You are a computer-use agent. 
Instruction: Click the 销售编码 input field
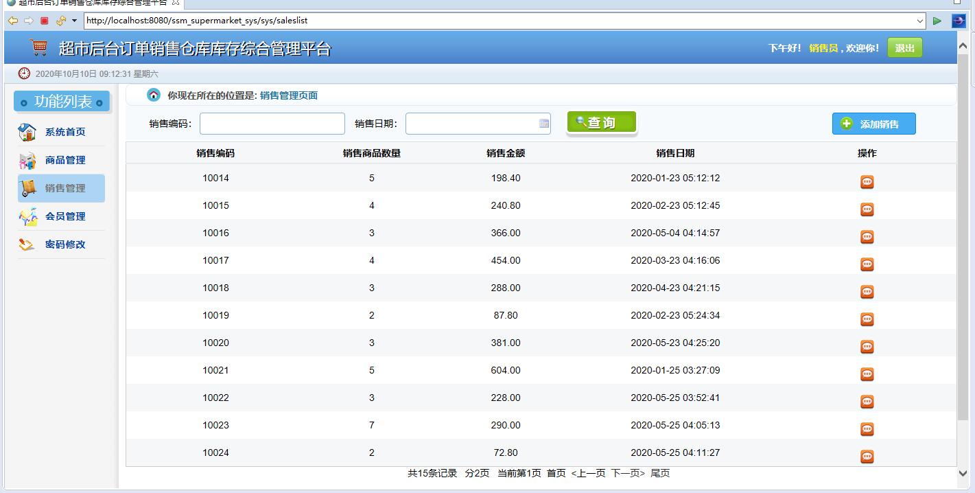271,124
